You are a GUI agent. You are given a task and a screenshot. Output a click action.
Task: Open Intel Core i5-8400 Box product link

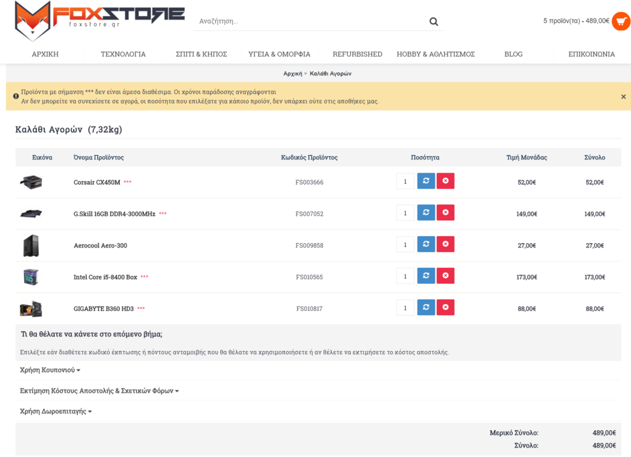(105, 277)
